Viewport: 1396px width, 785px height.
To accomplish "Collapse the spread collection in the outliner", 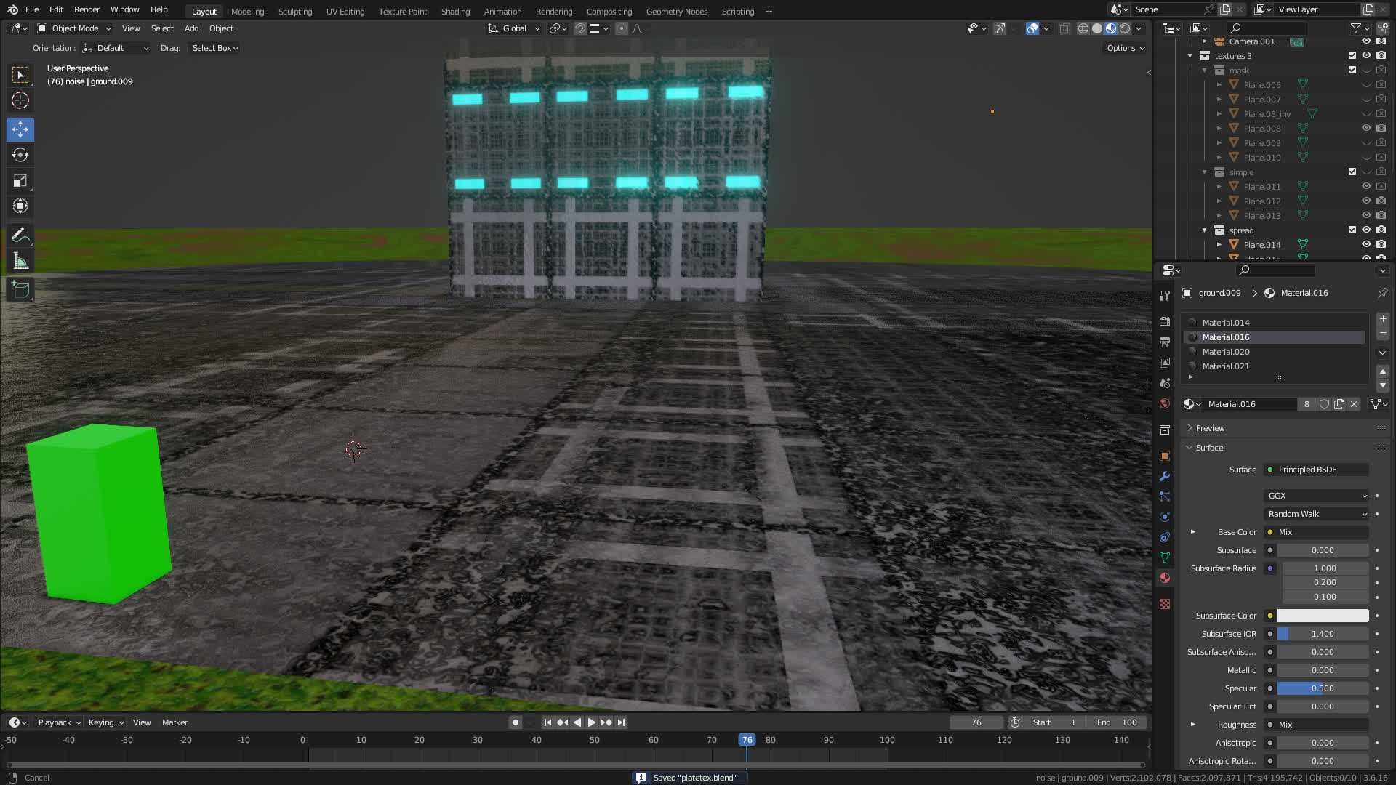I will (1205, 230).
